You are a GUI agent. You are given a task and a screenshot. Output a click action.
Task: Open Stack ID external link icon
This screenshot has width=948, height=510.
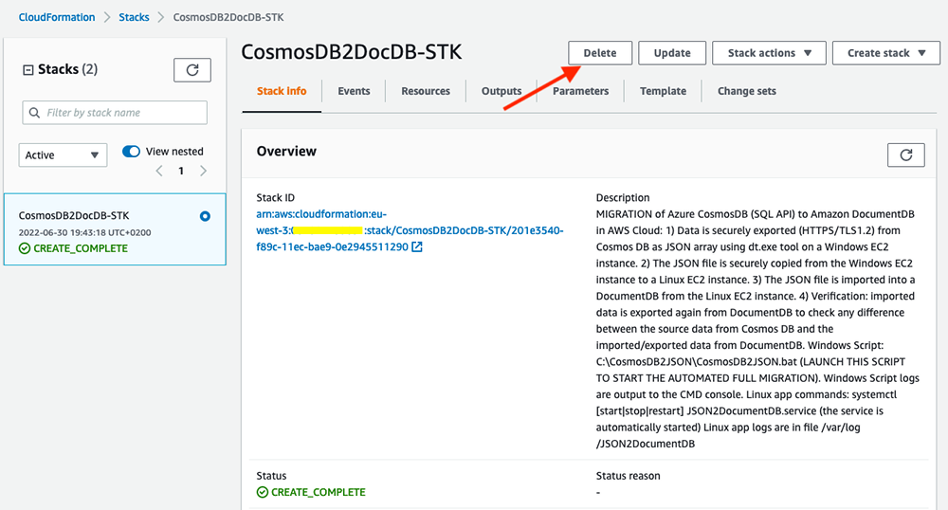417,246
